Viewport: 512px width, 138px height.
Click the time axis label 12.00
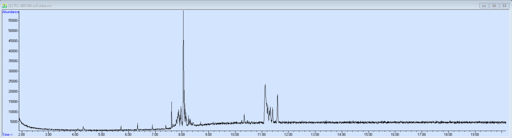288,134
